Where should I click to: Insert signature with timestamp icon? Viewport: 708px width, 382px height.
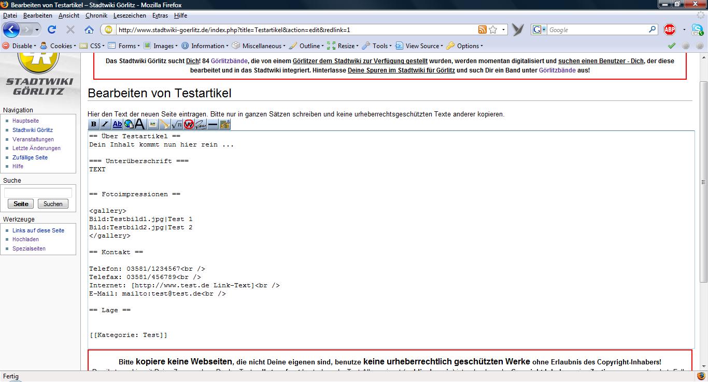point(201,124)
